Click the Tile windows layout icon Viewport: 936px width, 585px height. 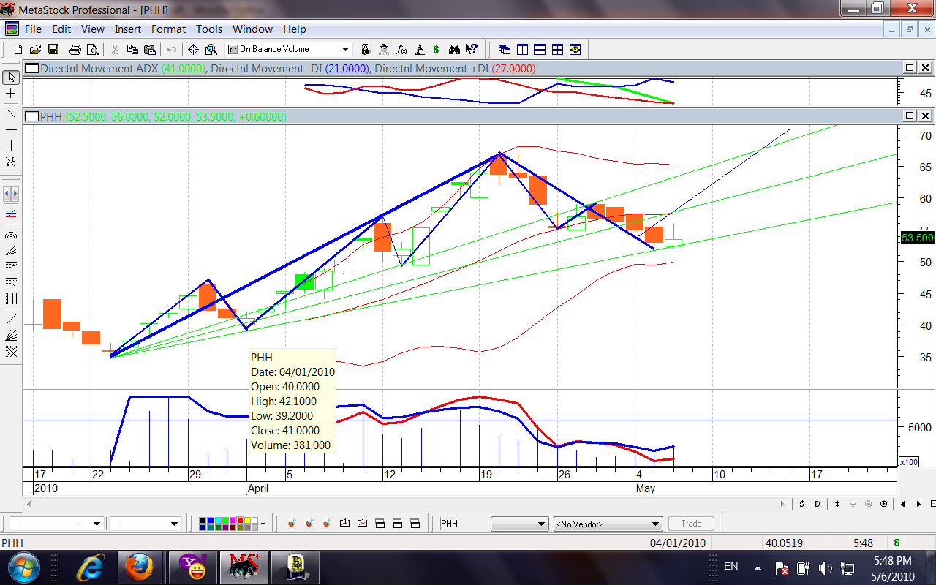click(x=558, y=49)
